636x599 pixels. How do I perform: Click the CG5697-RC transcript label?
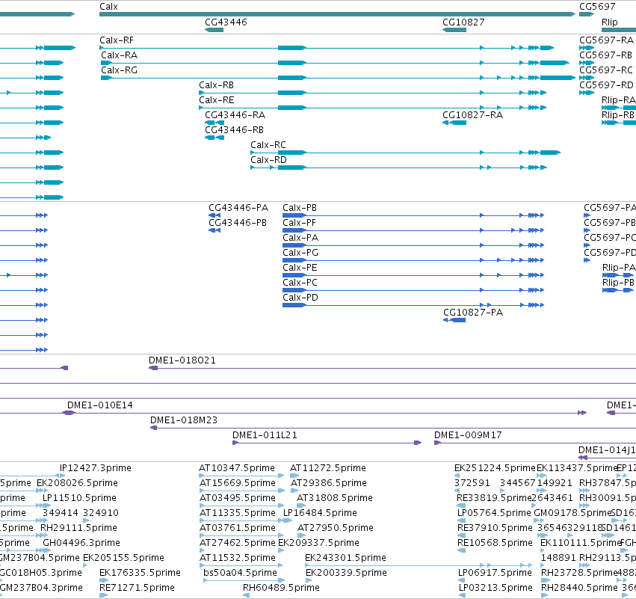606,70
